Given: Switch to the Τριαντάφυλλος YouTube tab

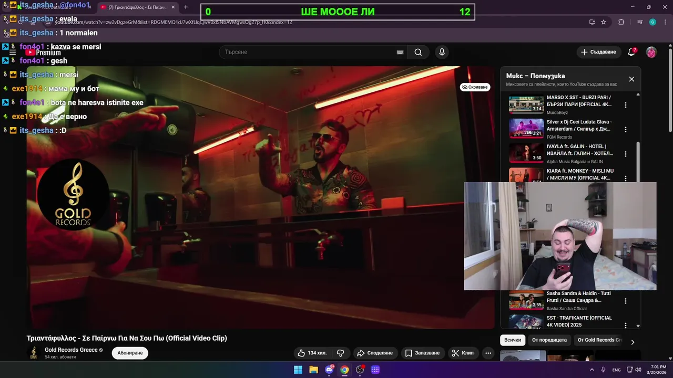Looking at the screenshot, I should click(137, 7).
